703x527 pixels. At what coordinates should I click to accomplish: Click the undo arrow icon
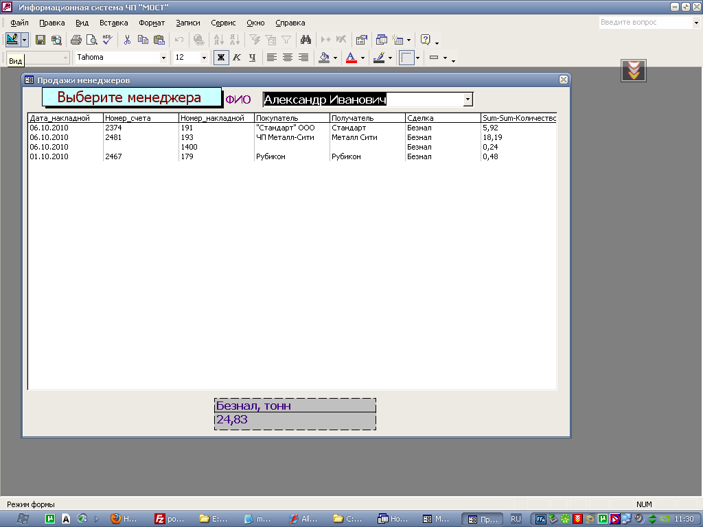click(x=179, y=40)
